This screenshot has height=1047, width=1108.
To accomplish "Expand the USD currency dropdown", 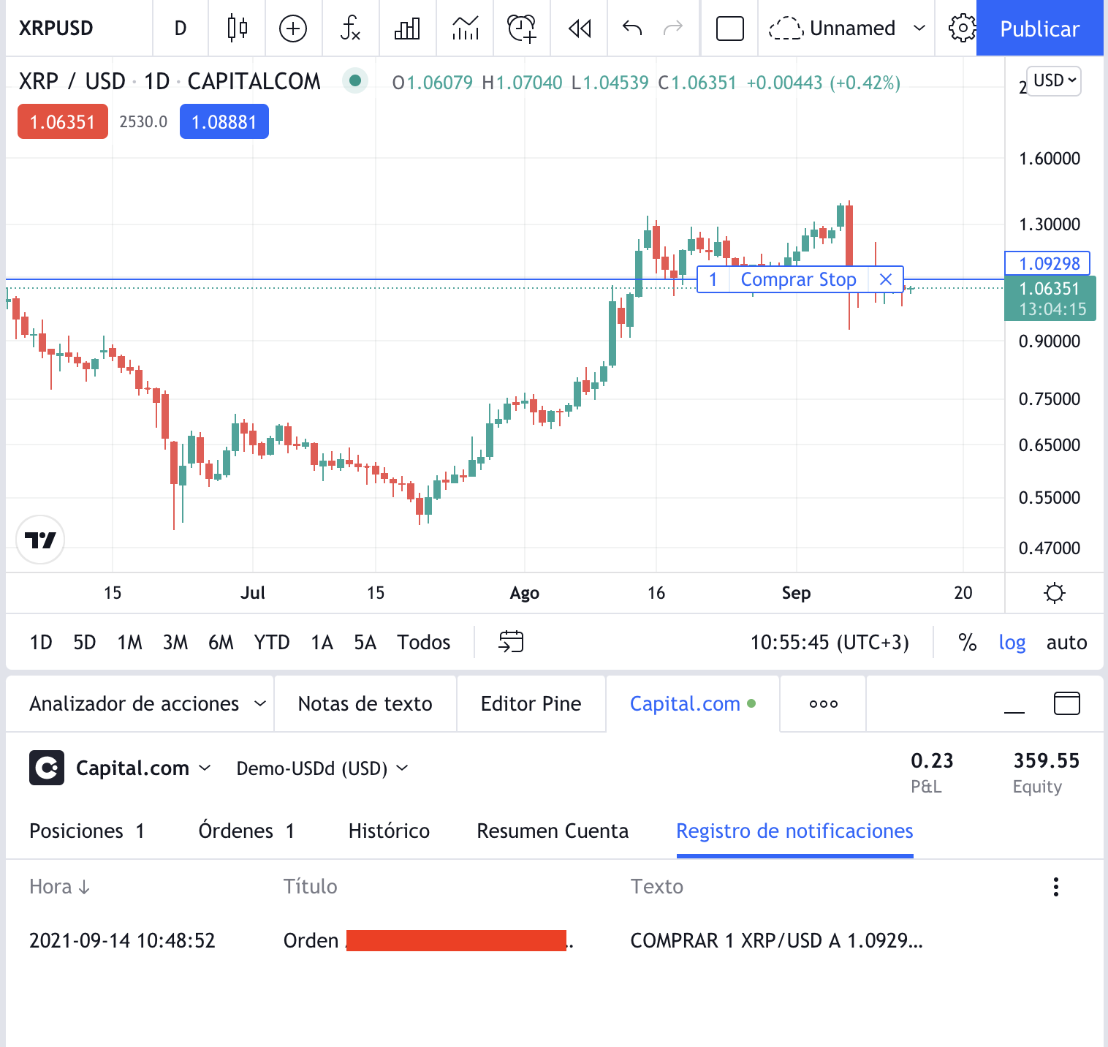I will [x=1054, y=80].
